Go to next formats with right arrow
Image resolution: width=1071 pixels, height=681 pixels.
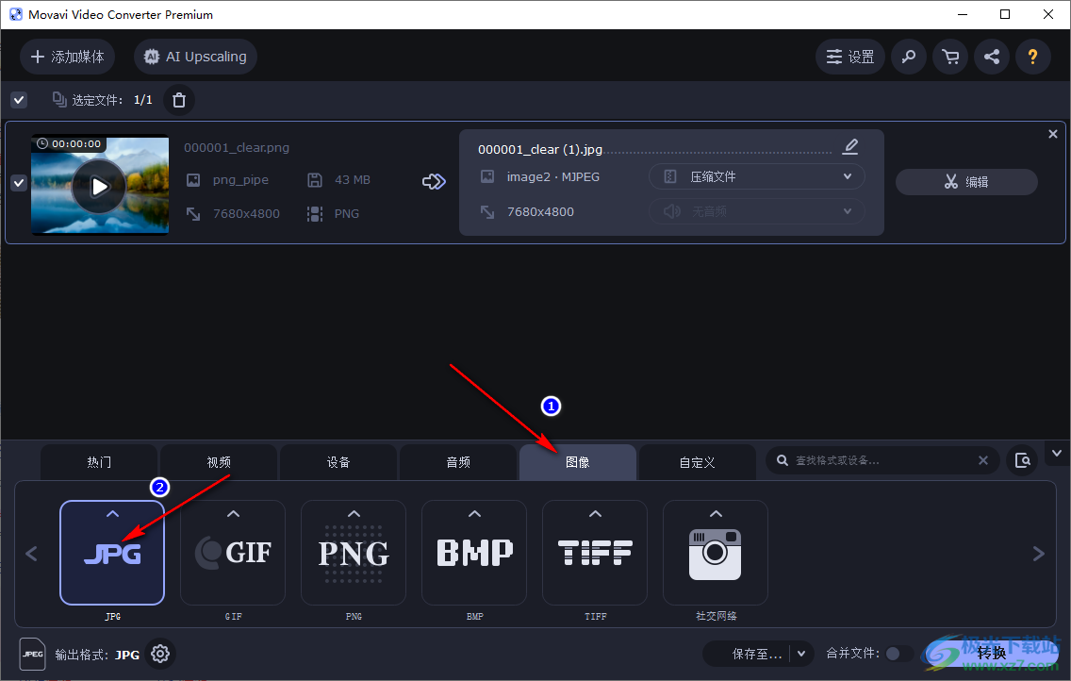(1038, 554)
